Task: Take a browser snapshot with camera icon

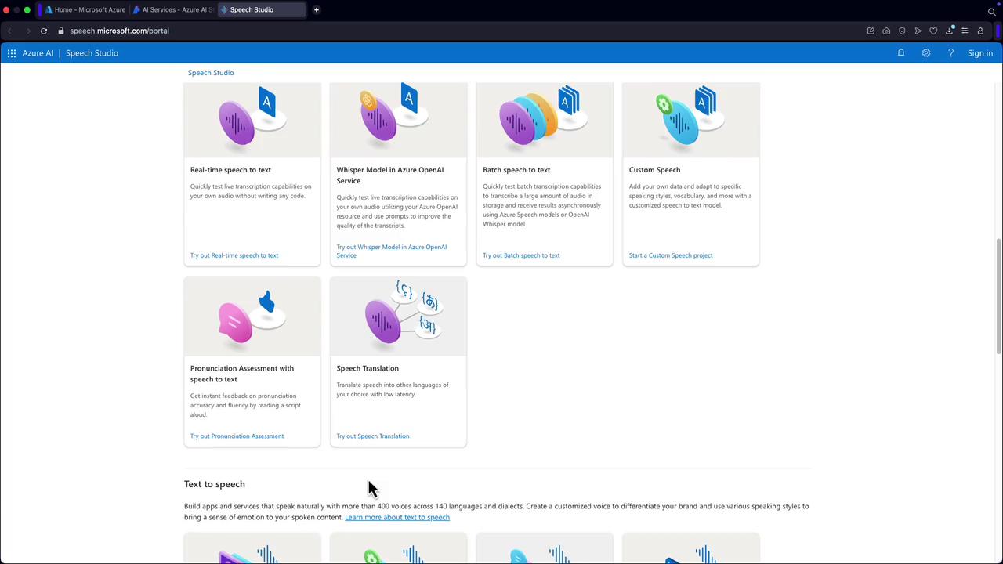Action: pyautogui.click(x=886, y=31)
